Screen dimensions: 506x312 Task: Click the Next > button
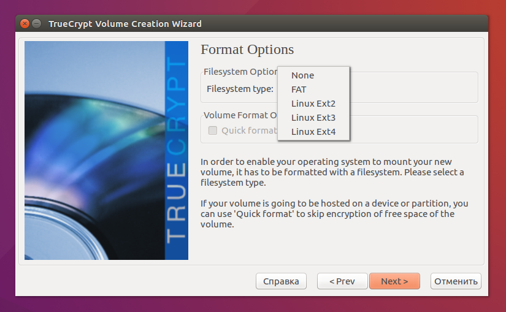point(394,281)
